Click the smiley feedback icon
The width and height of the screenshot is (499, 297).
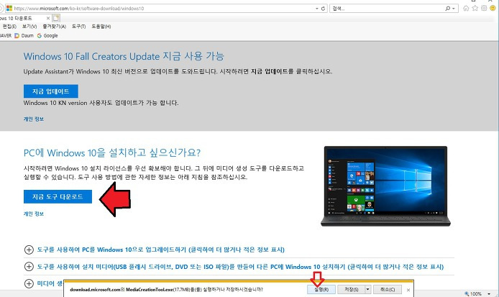pyautogui.click(x=493, y=9)
